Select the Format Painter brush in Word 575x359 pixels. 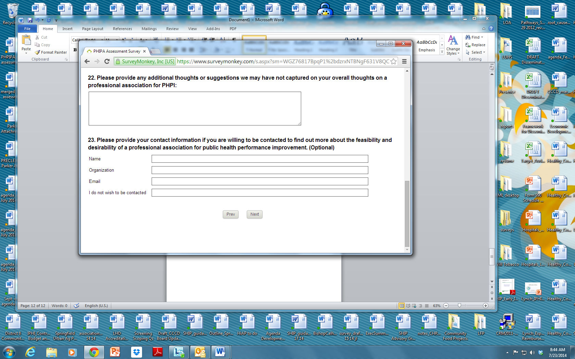coord(51,52)
